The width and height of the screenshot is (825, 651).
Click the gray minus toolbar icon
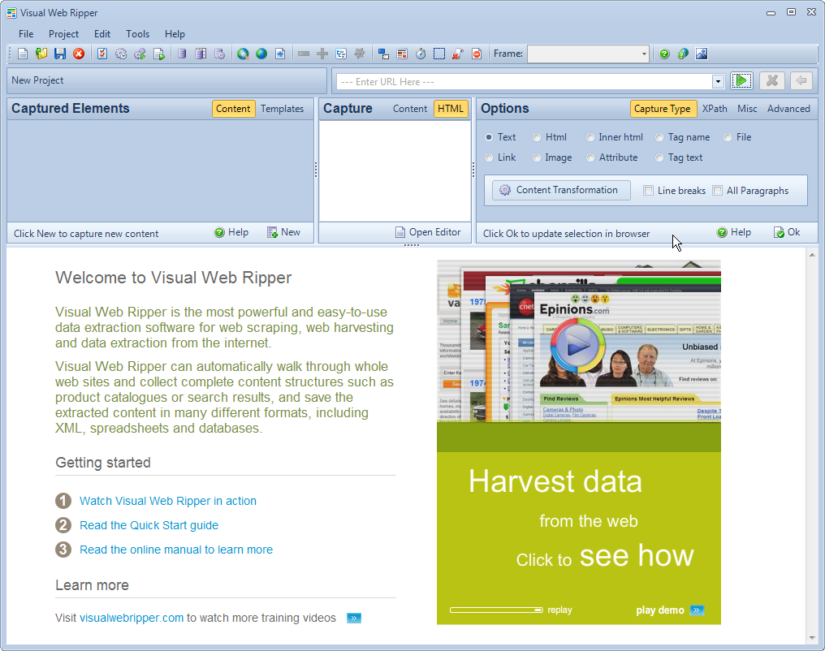[x=304, y=54]
